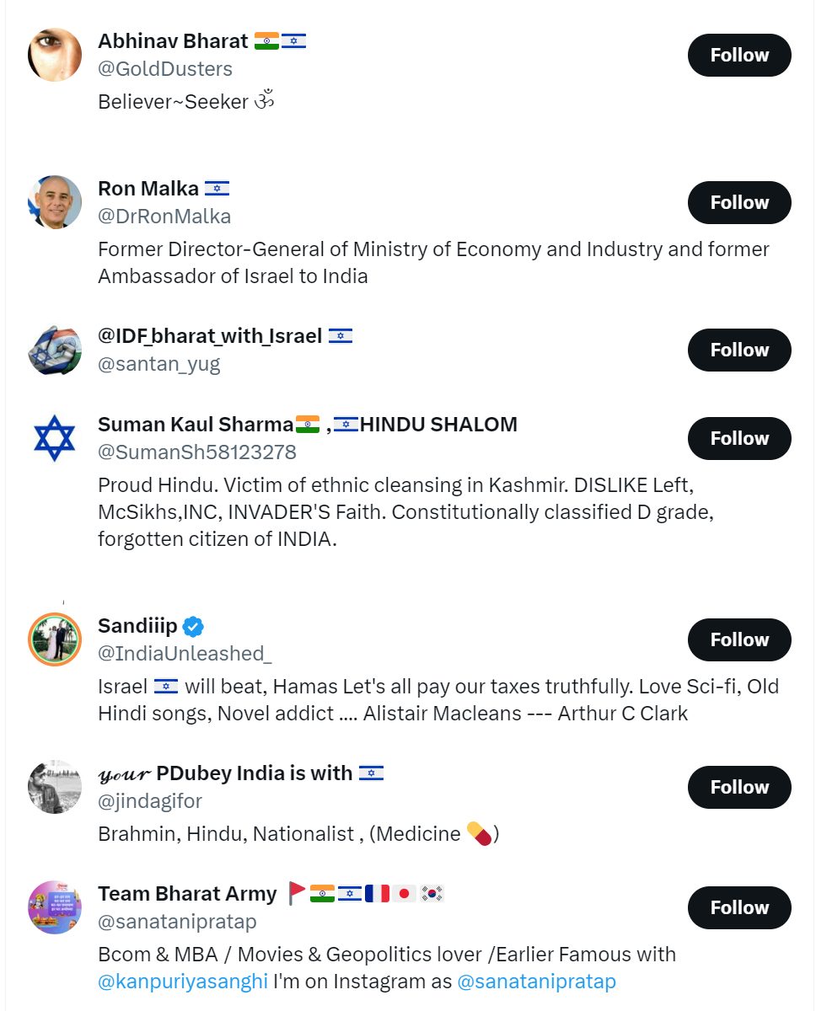816x1011 pixels.
Task: Click the @GoldDusters handle
Action: pyautogui.click(x=165, y=69)
